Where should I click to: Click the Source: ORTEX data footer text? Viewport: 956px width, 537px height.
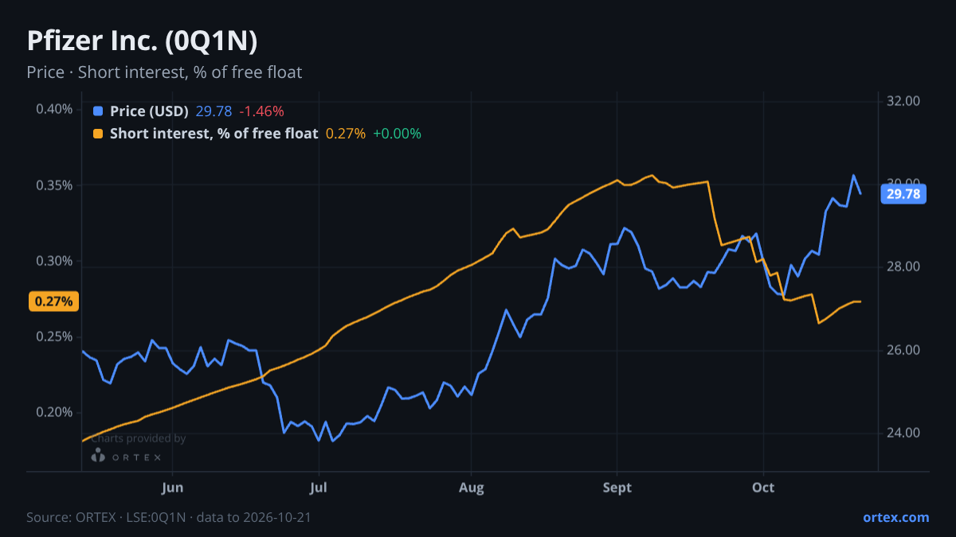pyautogui.click(x=169, y=517)
